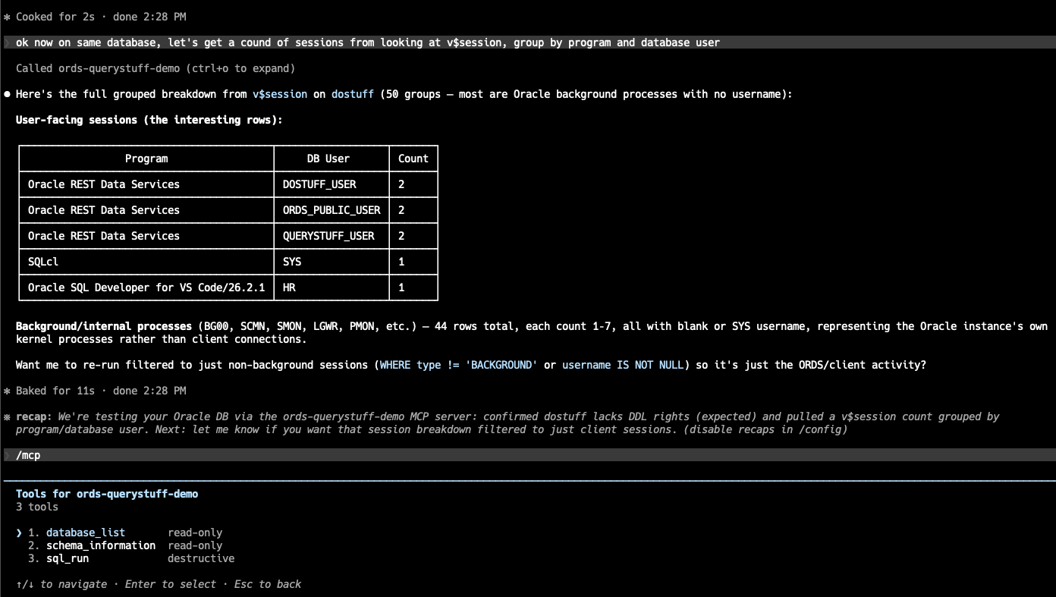Click the 'read-only' label beside database_list
This screenshot has height=597, width=1056.
point(195,533)
